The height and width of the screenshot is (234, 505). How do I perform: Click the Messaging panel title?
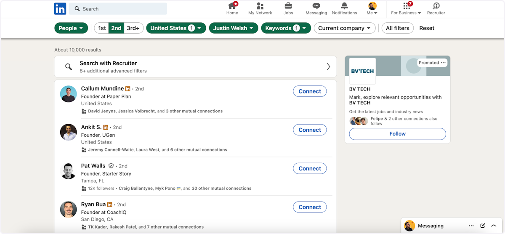(x=431, y=226)
